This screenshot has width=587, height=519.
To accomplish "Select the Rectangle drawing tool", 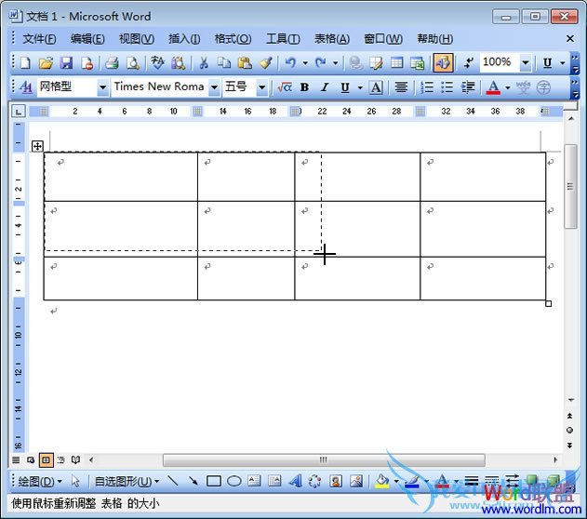I will tap(213, 481).
